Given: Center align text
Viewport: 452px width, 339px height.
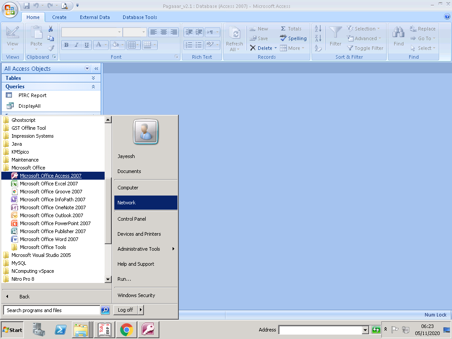Looking at the screenshot, I should coord(163,32).
